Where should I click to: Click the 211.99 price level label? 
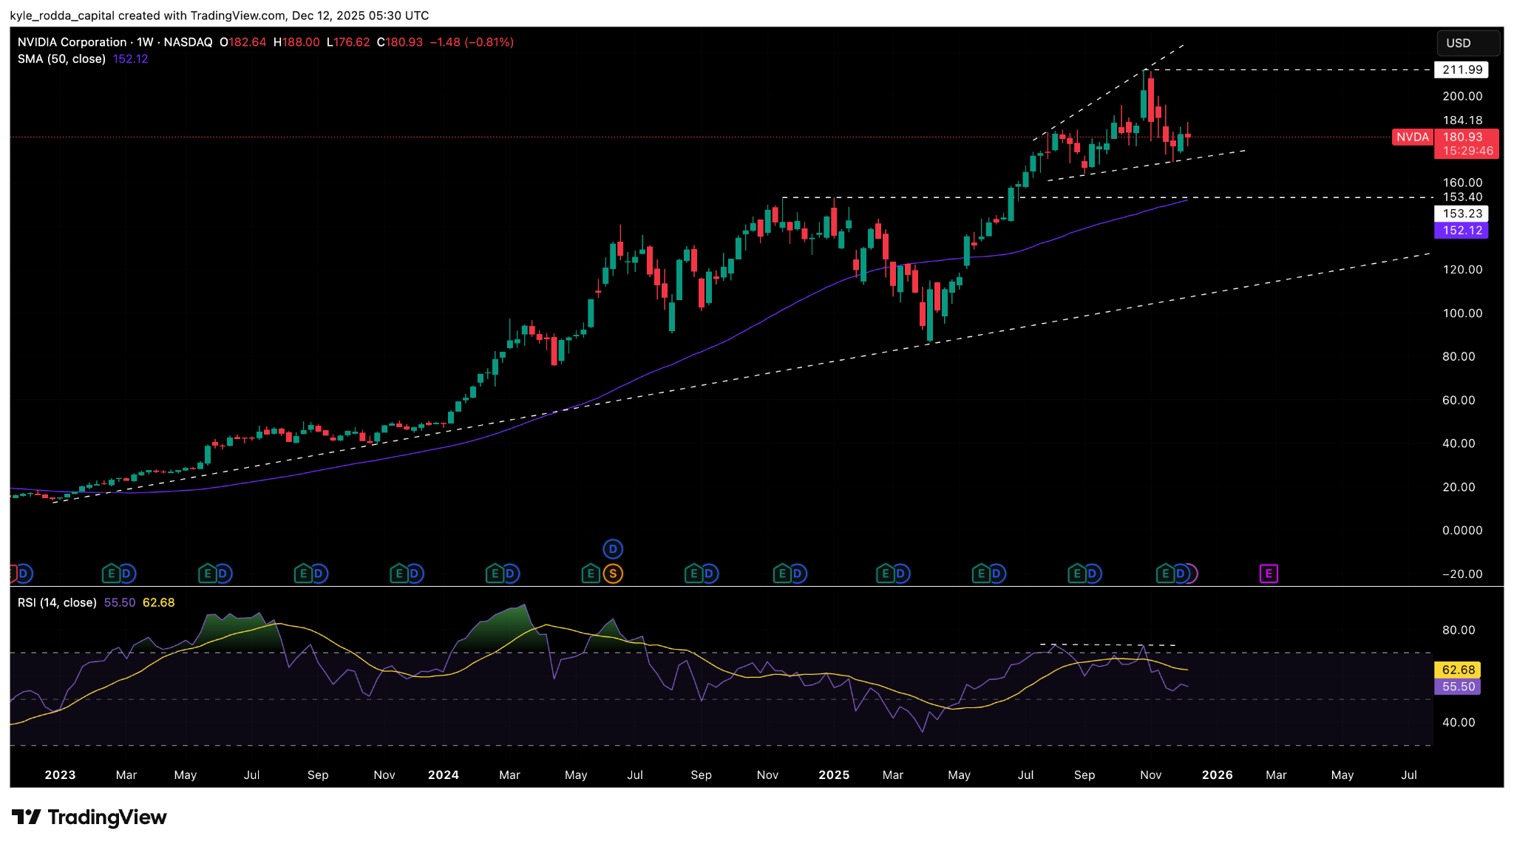click(1462, 69)
